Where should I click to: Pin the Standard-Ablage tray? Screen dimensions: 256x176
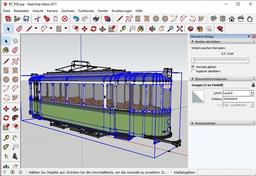click(249, 37)
